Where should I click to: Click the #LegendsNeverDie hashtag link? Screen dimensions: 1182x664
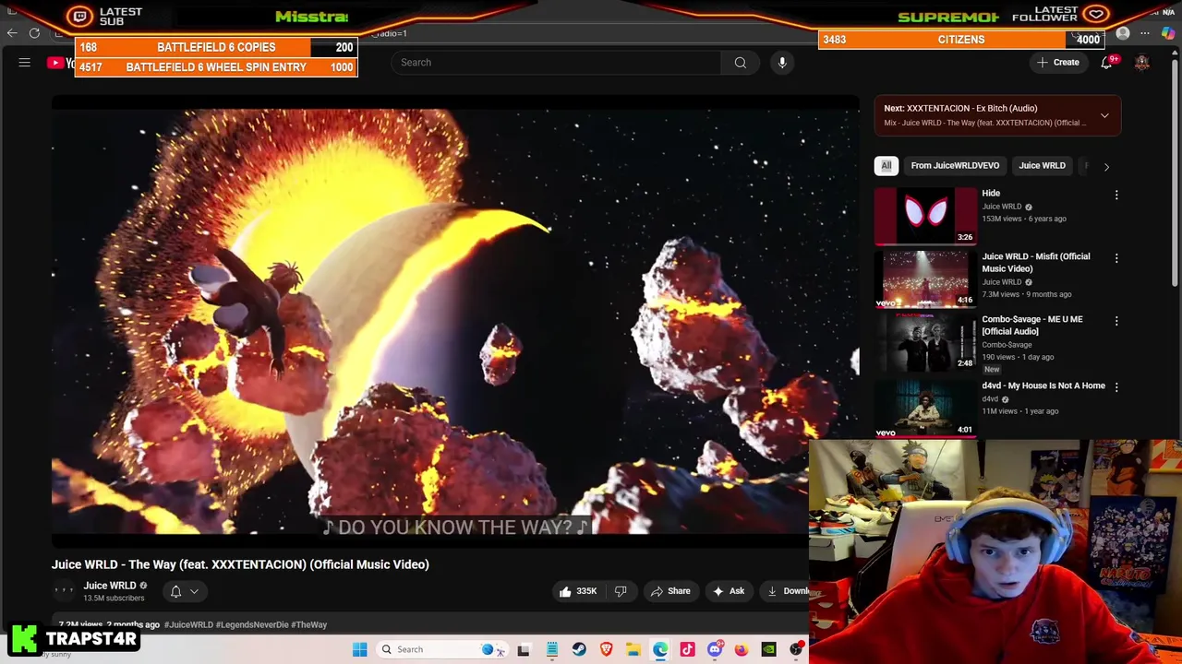pos(252,624)
